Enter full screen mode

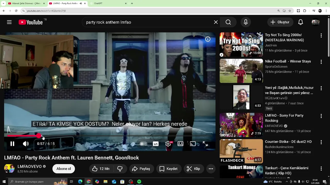click(x=205, y=144)
